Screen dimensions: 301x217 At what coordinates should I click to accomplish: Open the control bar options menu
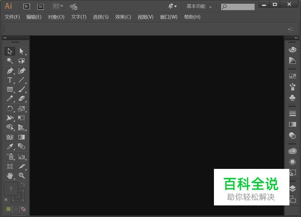(291, 29)
